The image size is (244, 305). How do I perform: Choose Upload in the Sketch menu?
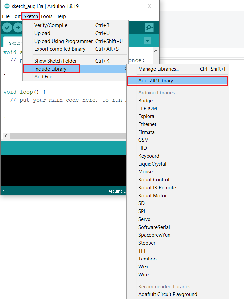point(75,33)
